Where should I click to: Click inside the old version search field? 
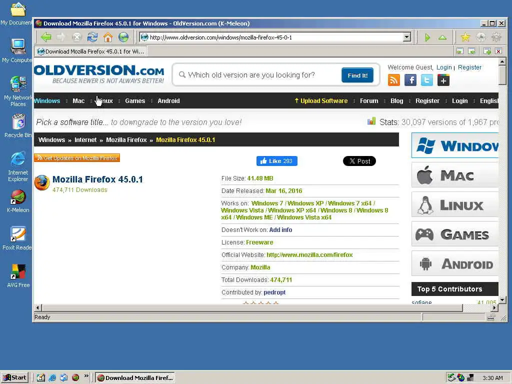(x=258, y=75)
